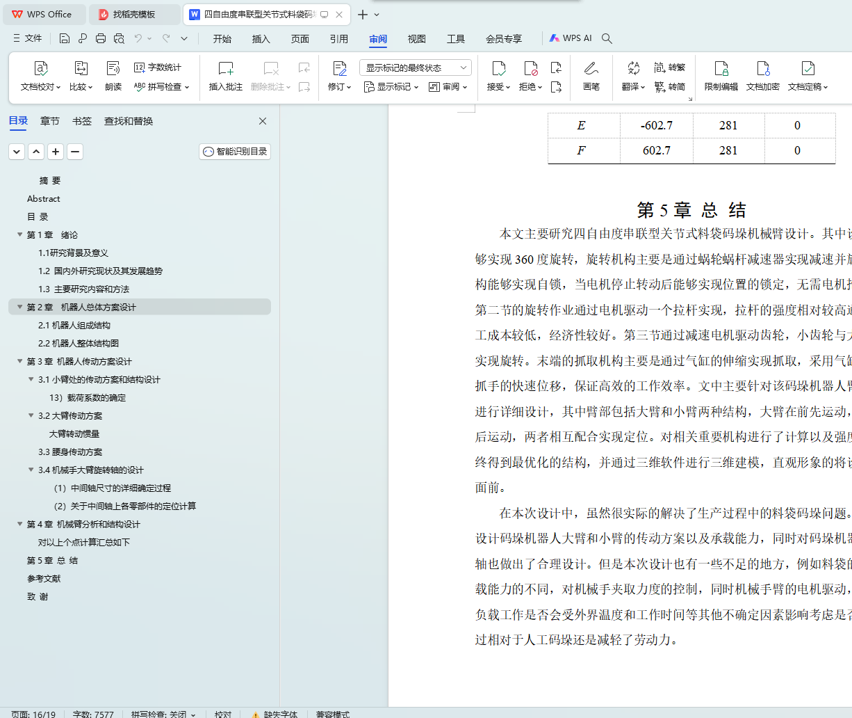This screenshot has width=852, height=718.
Task: Jump to 第 5 章 总 结 in outline
Action: [52, 560]
